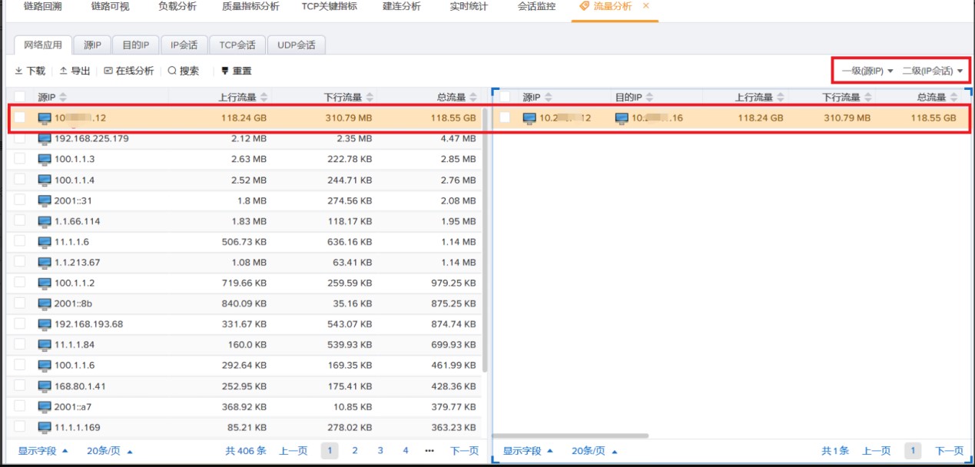Go to page 2 in left pagination
Viewport: 975px width, 467px height.
coord(354,451)
